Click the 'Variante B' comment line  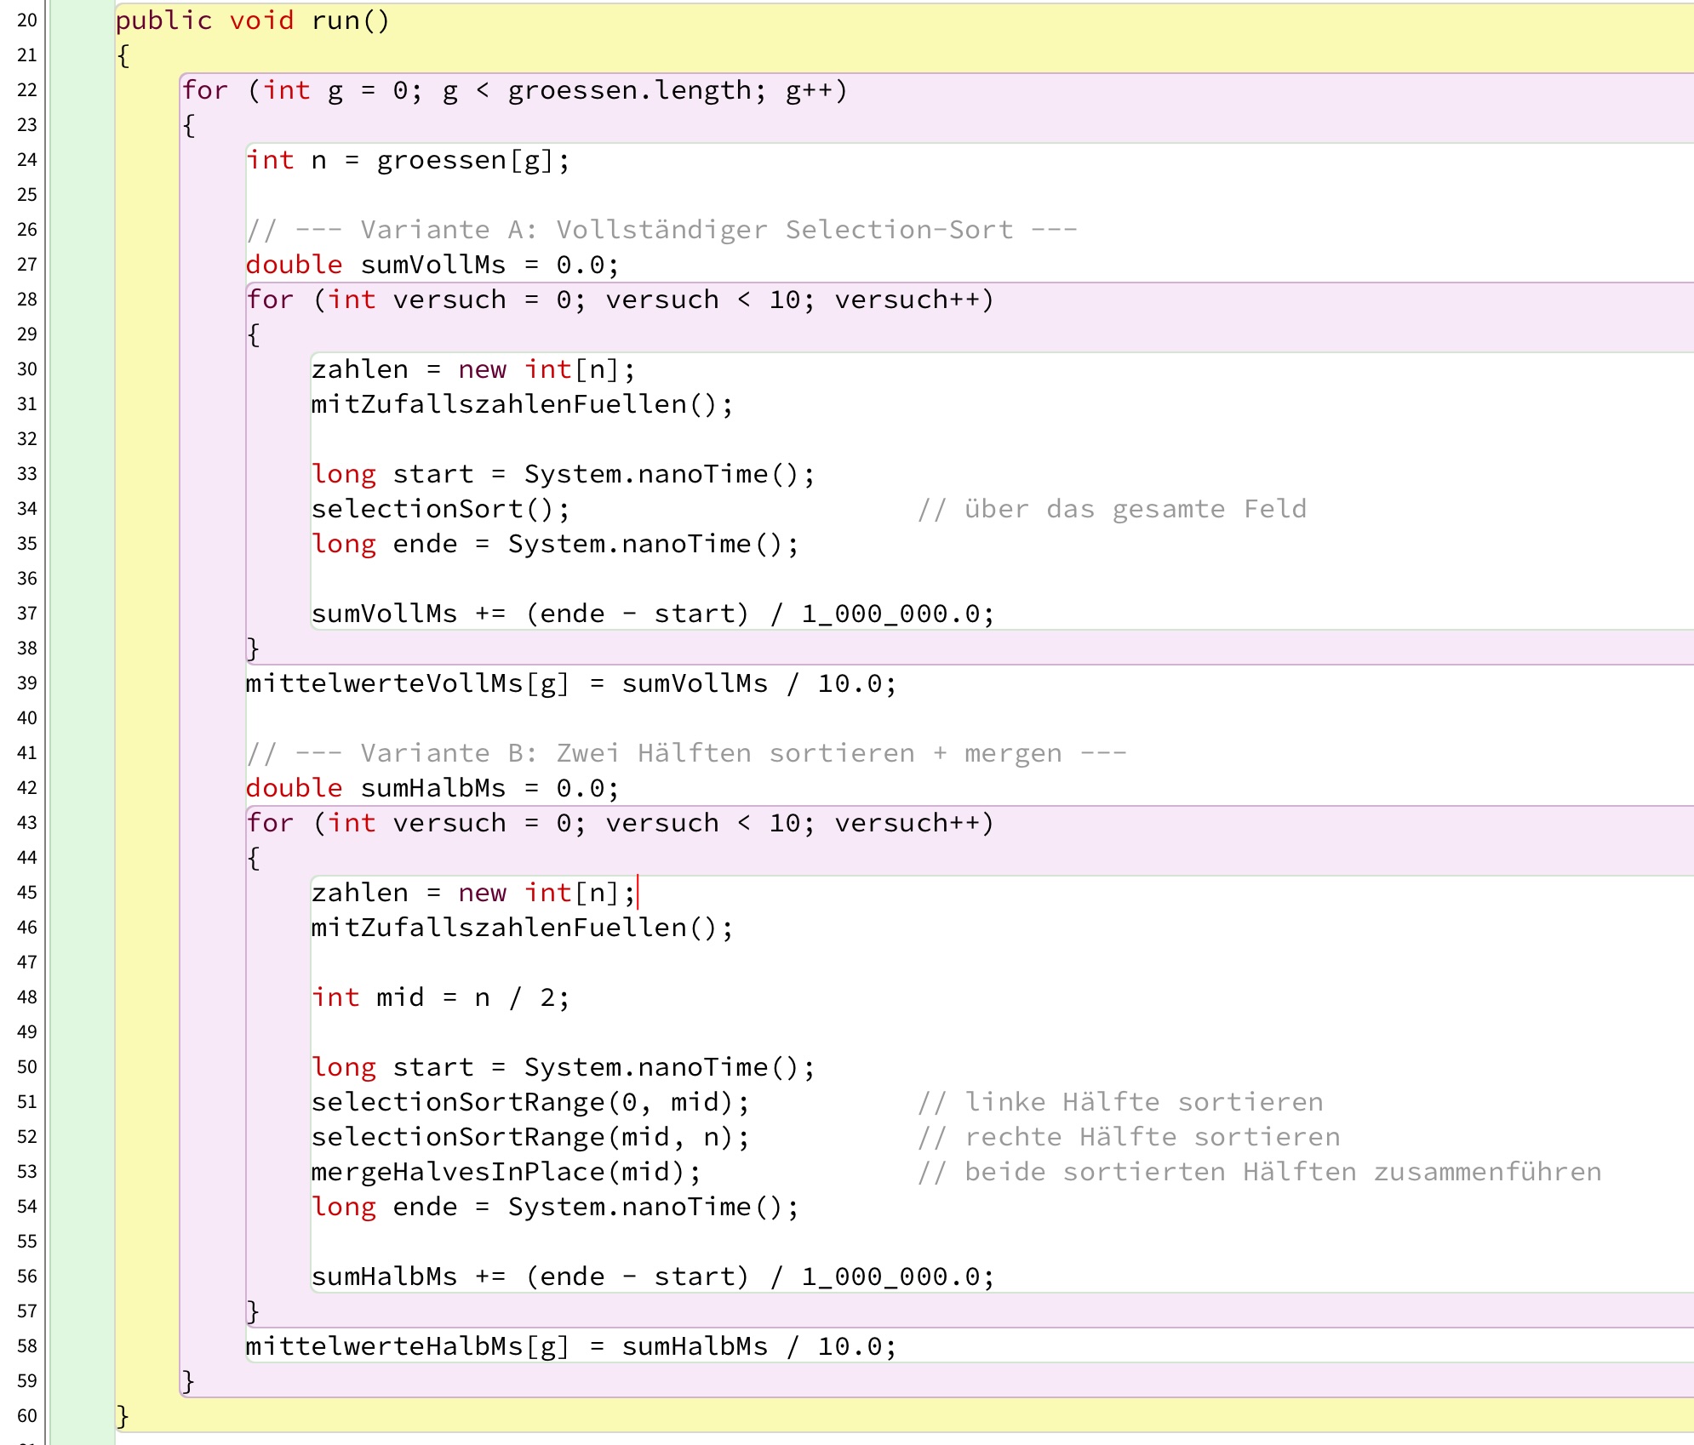coord(685,753)
